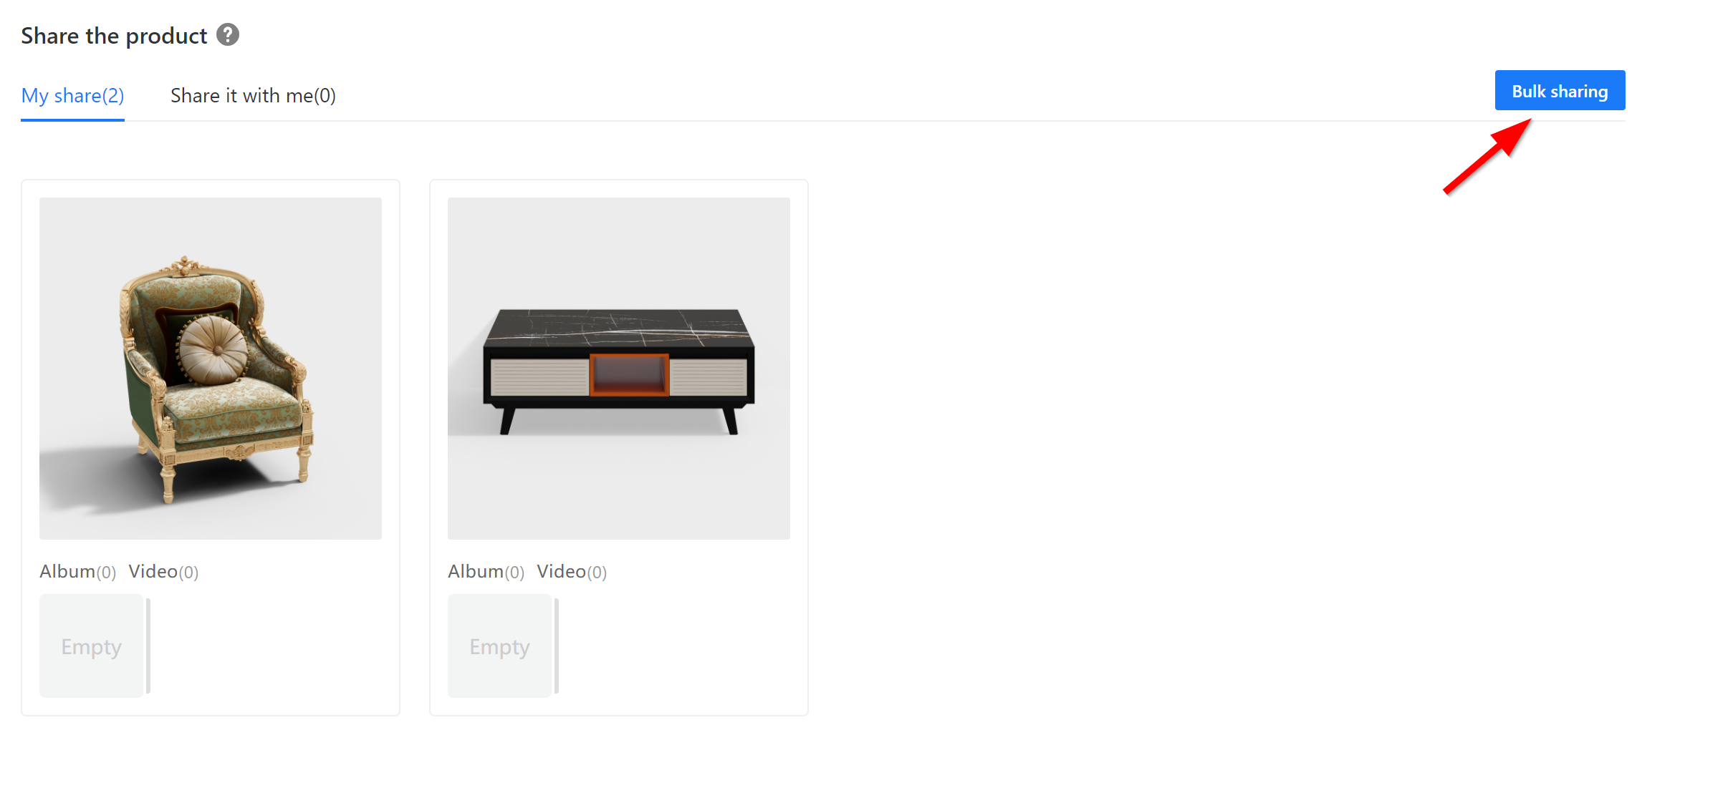This screenshot has height=788, width=1733.
Task: Click the Empty placeholder in coffee table card
Action: (x=499, y=646)
